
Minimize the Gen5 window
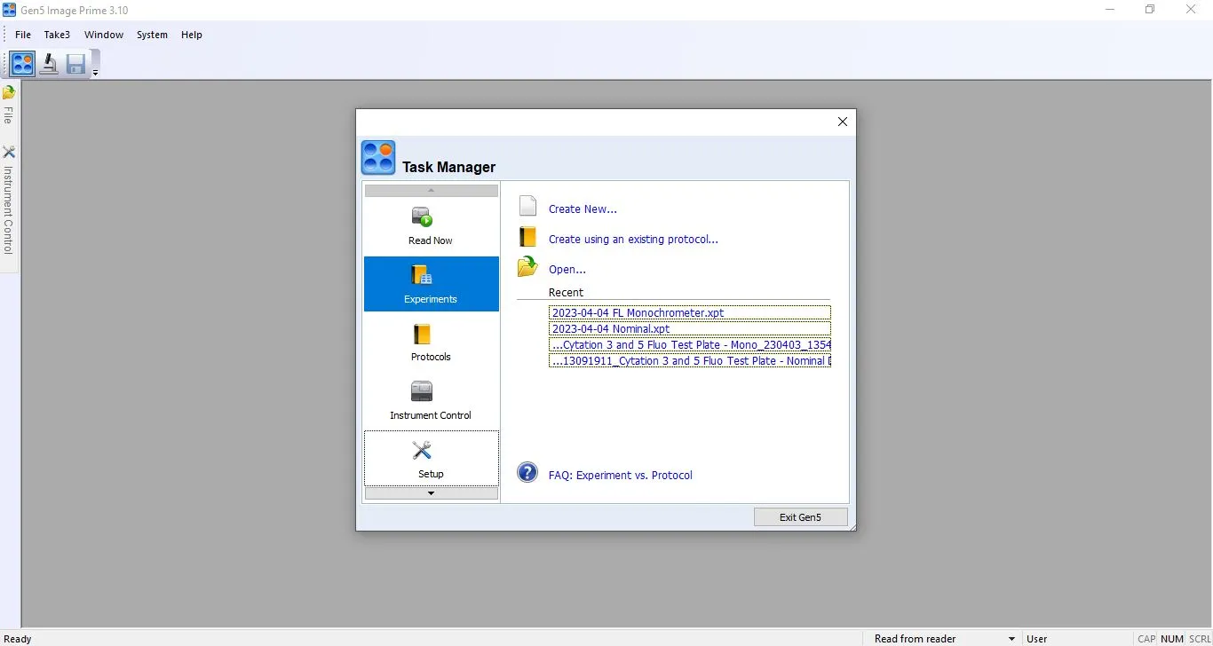[1110, 10]
